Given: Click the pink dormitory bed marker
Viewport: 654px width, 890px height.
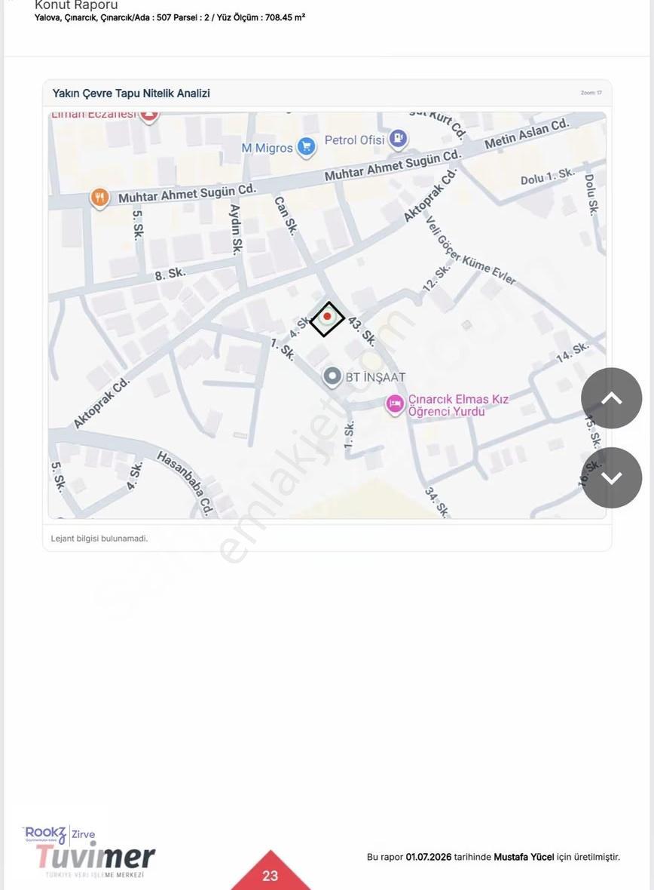Looking at the screenshot, I should (395, 405).
